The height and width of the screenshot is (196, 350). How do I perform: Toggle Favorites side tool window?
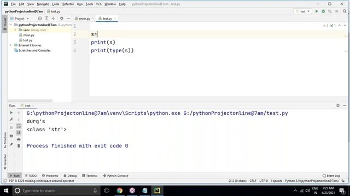point(5,162)
